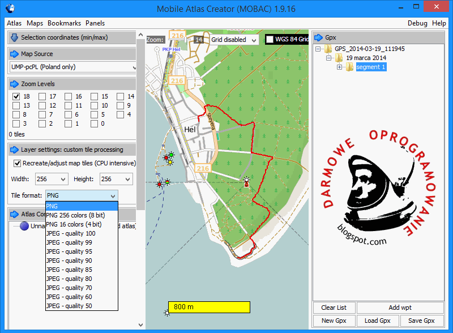
Task: Open the Help menu
Action: (x=439, y=23)
